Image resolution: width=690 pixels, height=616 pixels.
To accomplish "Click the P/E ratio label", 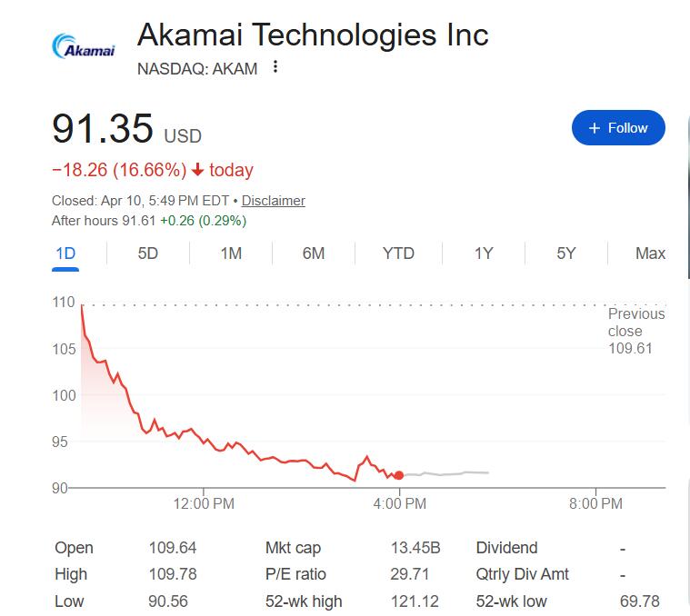I will 295,574.
